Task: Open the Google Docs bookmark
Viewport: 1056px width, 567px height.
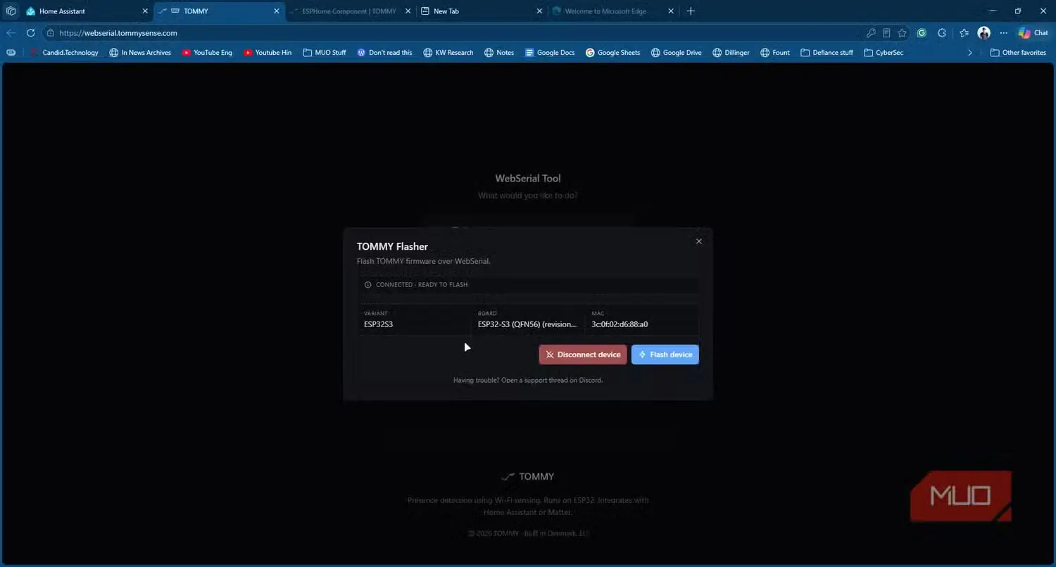Action: click(549, 53)
